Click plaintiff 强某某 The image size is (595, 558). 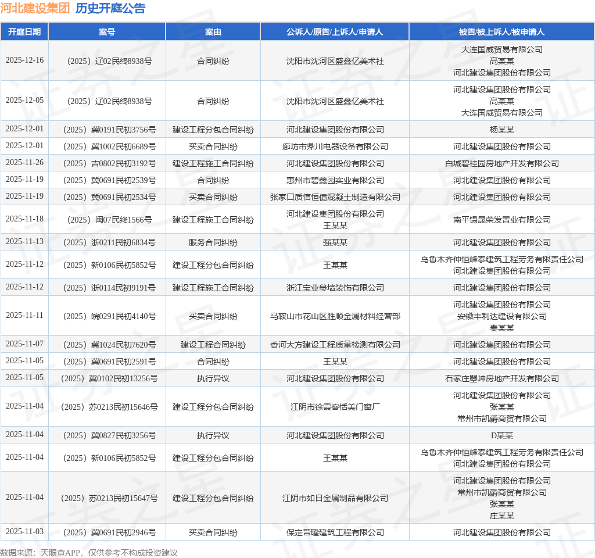click(x=335, y=242)
